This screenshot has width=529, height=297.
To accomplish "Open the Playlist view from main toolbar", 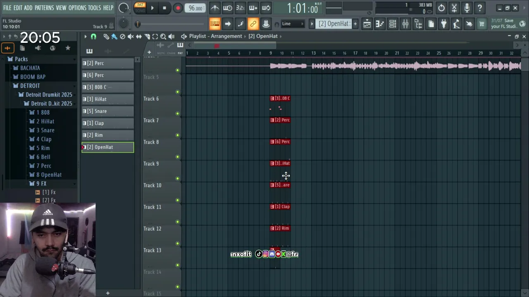I will (367, 24).
